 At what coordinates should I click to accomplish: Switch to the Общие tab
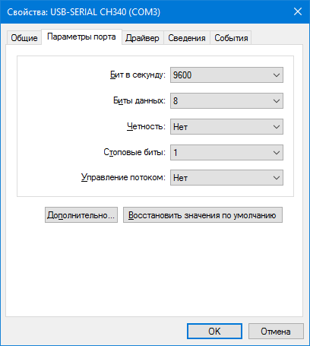point(24,38)
